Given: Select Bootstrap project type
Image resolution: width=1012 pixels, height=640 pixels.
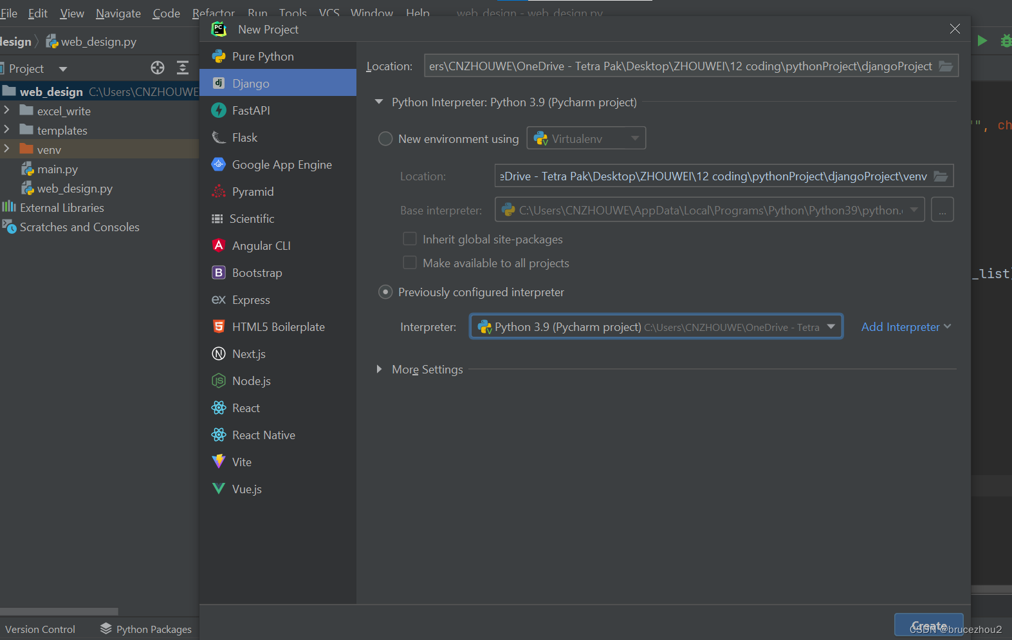Looking at the screenshot, I should point(278,273).
